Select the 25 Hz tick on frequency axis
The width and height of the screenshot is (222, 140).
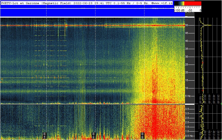[187, 65]
